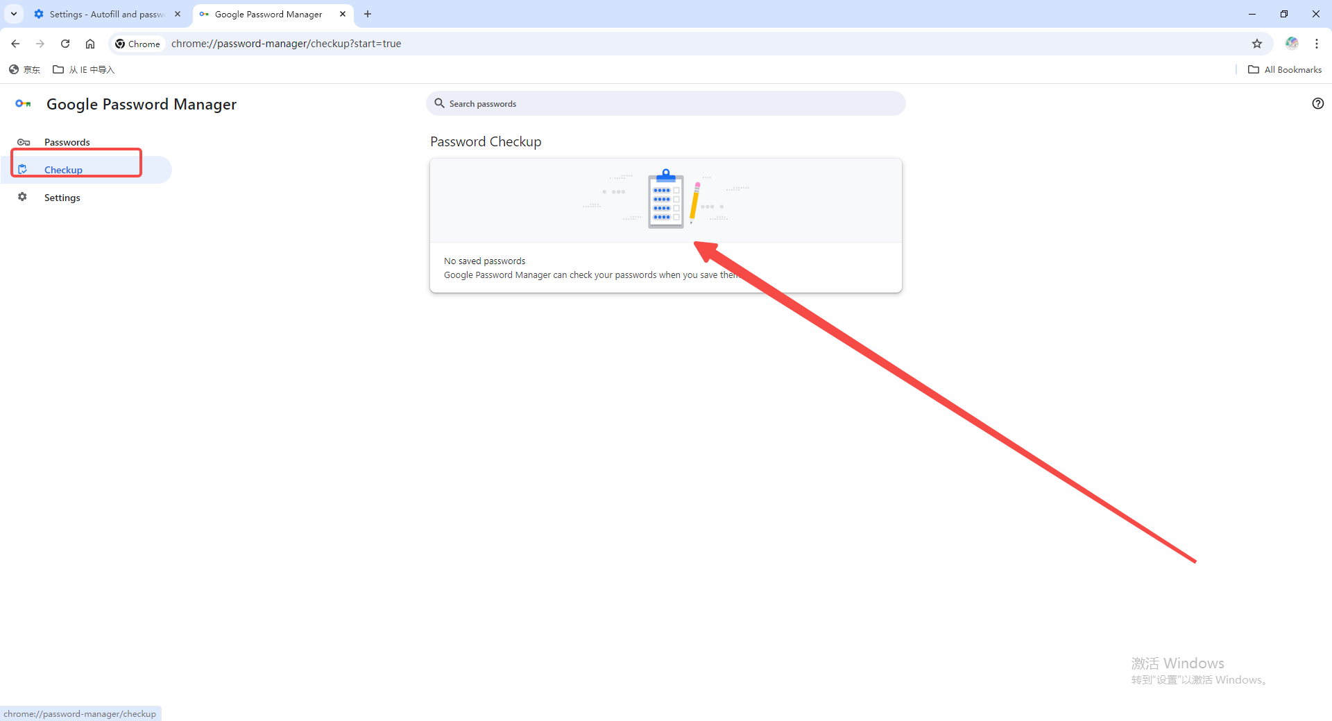Open the tab search dropdown arrow
The width and height of the screenshot is (1332, 721).
(14, 14)
